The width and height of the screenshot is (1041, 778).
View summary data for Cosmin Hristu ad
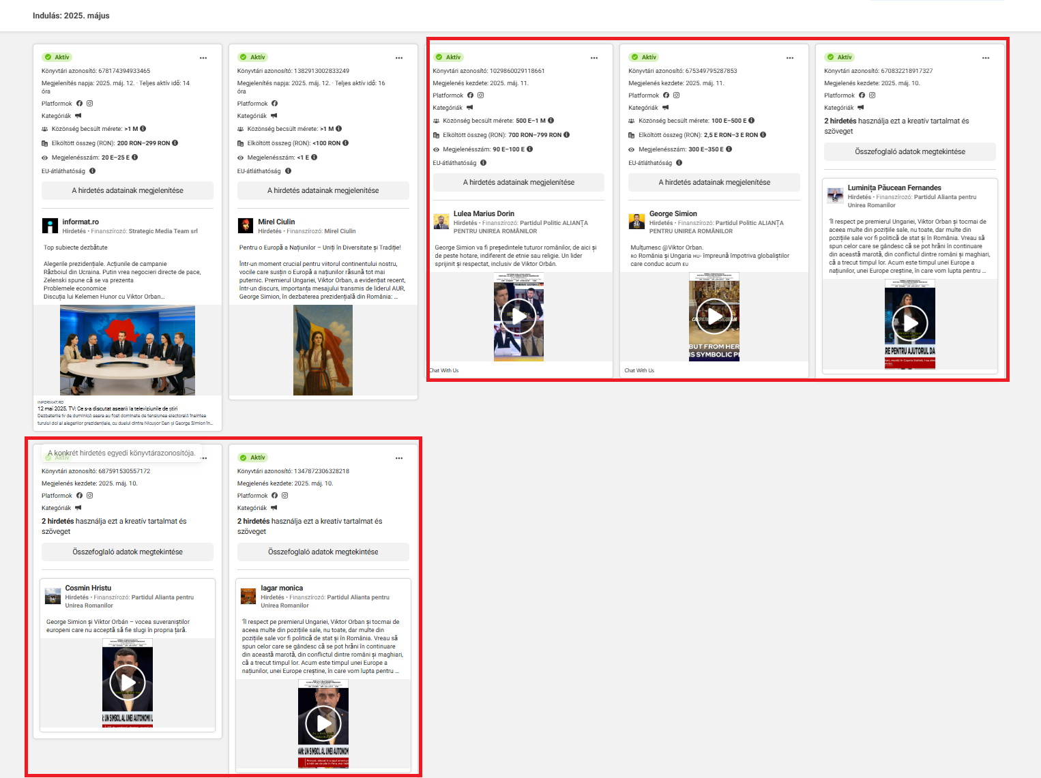(x=128, y=552)
